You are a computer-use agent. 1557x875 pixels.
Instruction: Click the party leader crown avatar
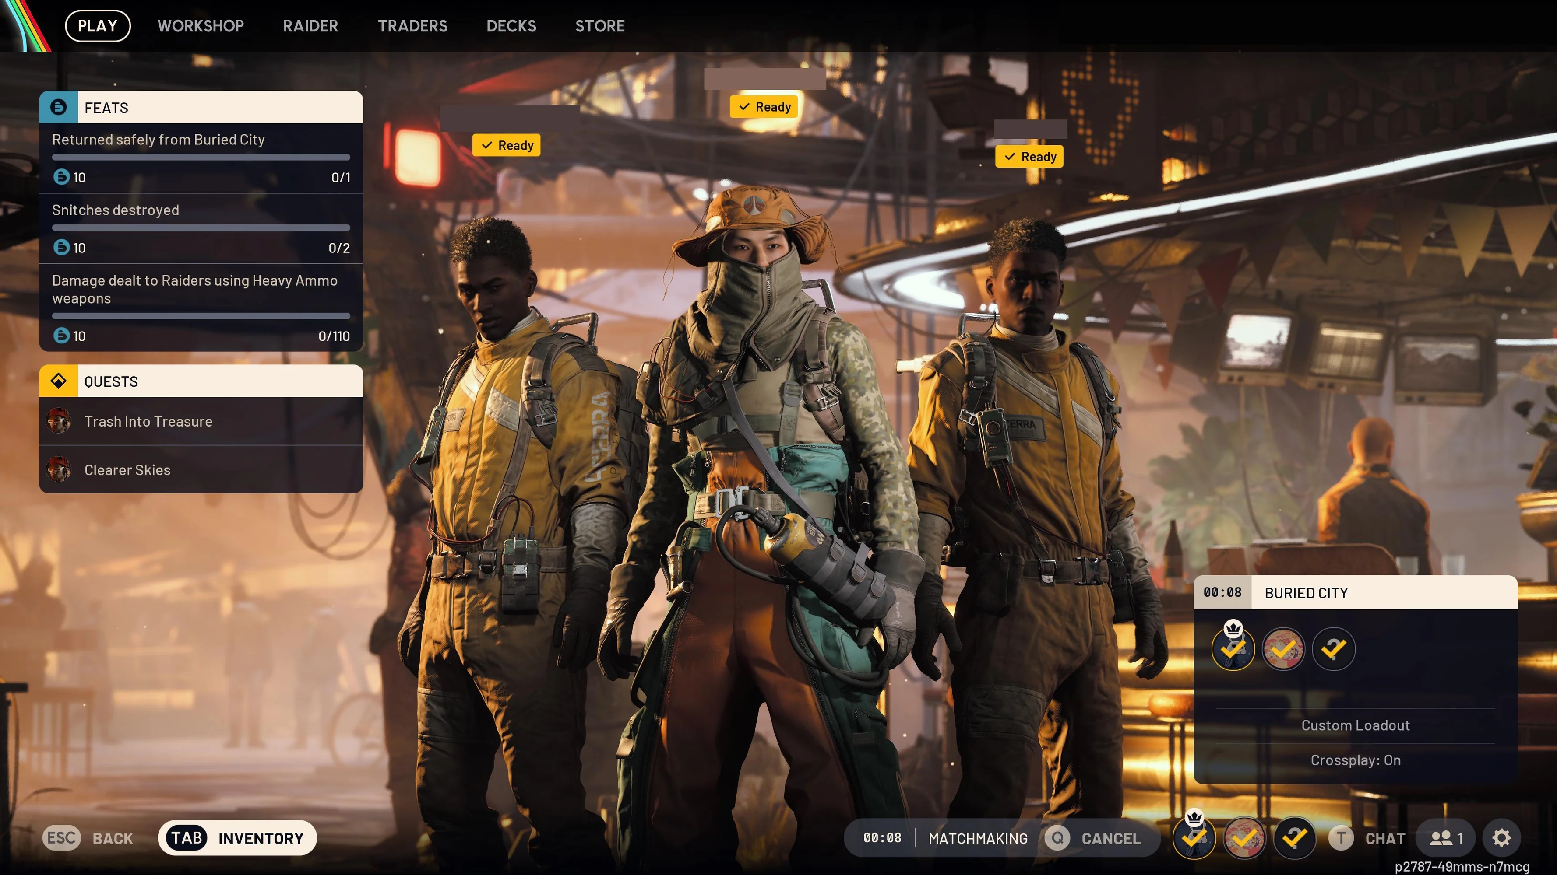1233,648
